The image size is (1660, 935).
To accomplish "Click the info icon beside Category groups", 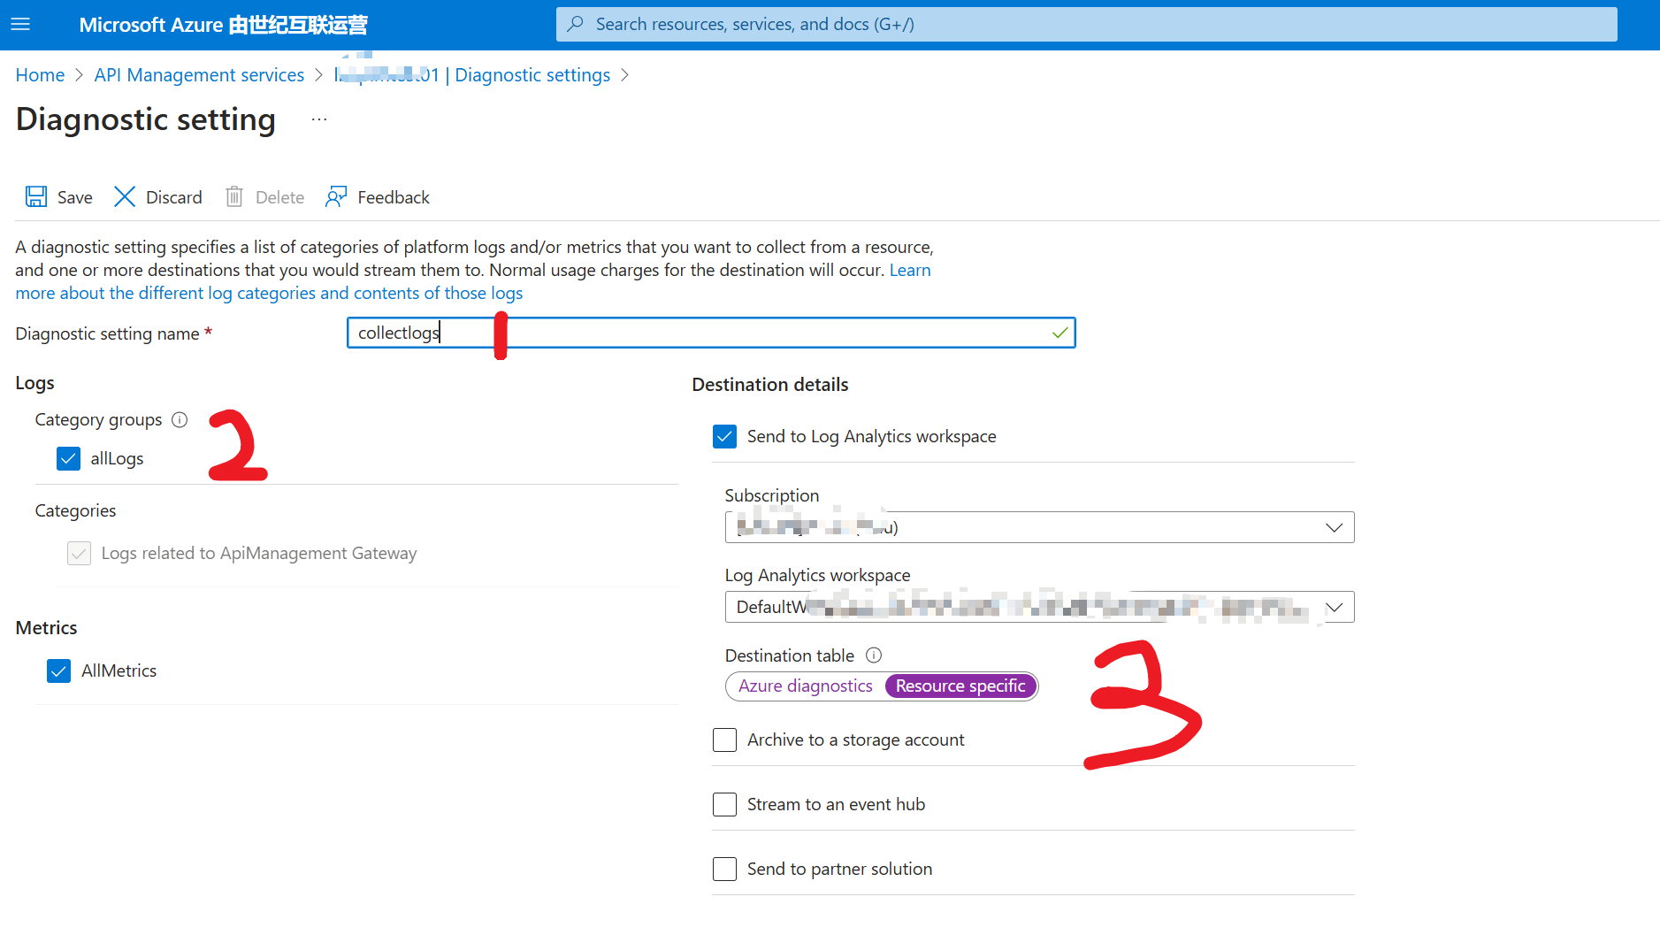I will pyautogui.click(x=180, y=419).
